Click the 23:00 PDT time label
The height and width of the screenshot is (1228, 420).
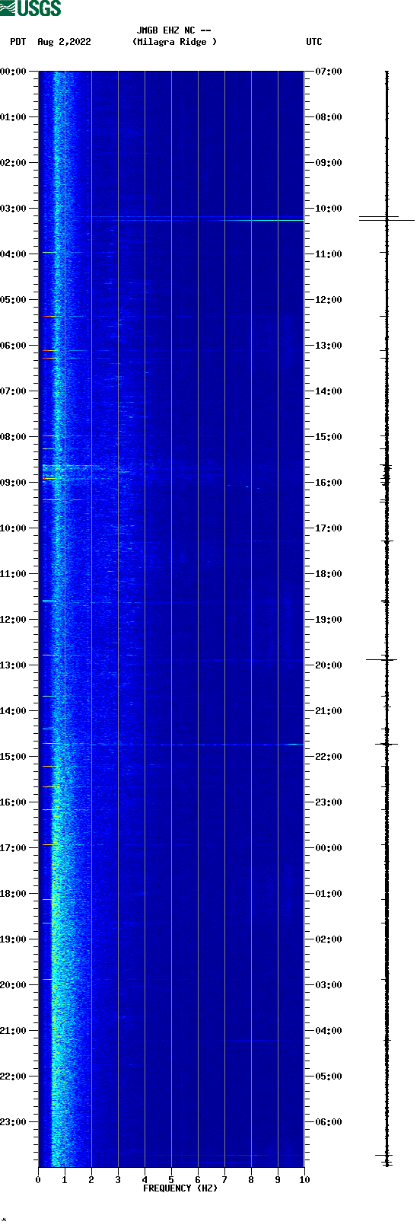[x=14, y=1122]
